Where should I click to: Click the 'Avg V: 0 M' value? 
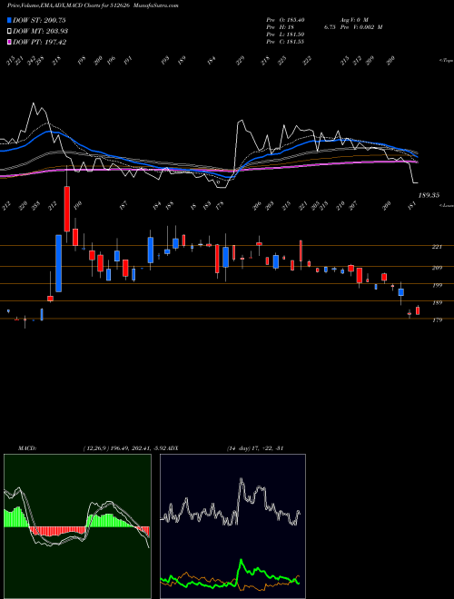click(354, 20)
